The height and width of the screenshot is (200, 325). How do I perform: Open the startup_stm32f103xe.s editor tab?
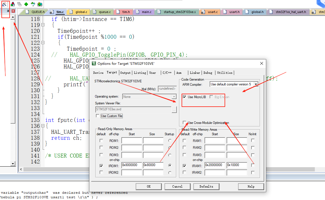(177, 12)
